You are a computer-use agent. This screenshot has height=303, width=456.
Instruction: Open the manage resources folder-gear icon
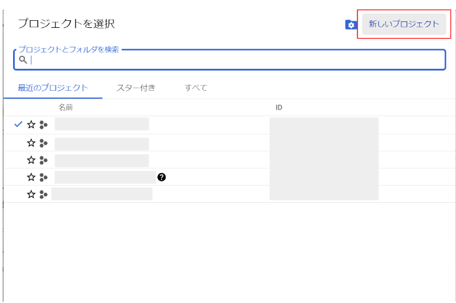pos(351,25)
